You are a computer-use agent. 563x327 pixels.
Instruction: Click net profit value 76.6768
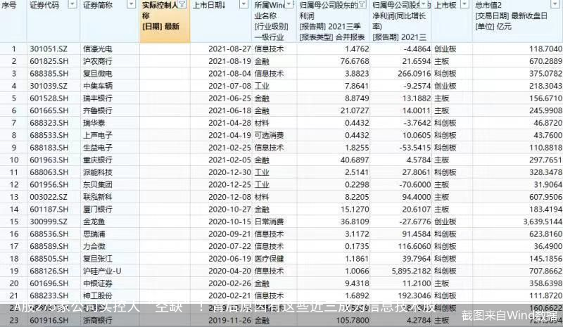click(x=355, y=61)
